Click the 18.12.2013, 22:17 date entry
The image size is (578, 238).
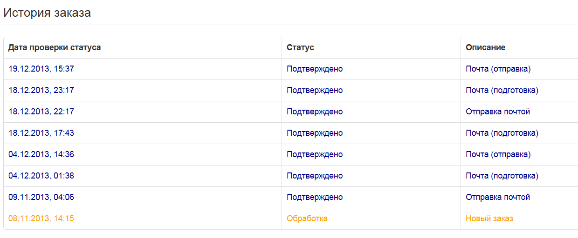[x=41, y=112]
